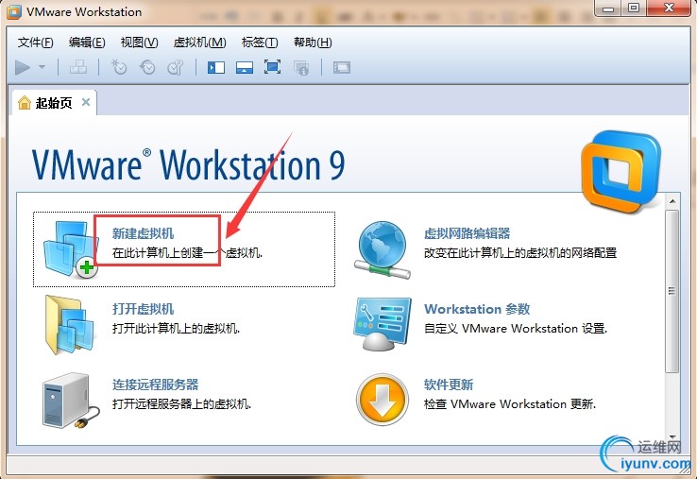The width and height of the screenshot is (697, 479).
Task: Click the scrollbar down arrow
Action: coord(672,437)
